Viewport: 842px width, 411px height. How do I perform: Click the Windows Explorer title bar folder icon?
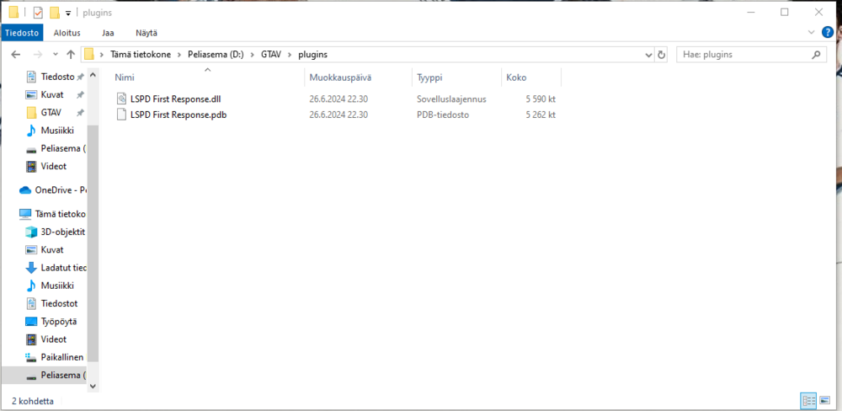pyautogui.click(x=13, y=13)
